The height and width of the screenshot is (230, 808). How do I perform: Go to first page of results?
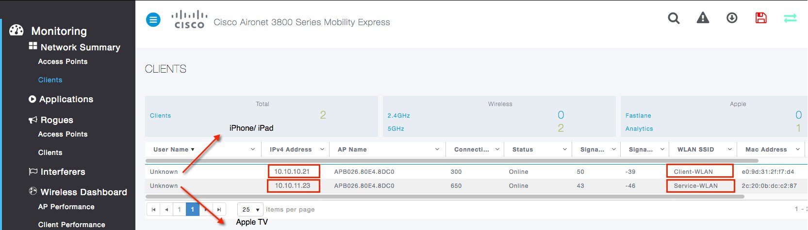coord(153,210)
